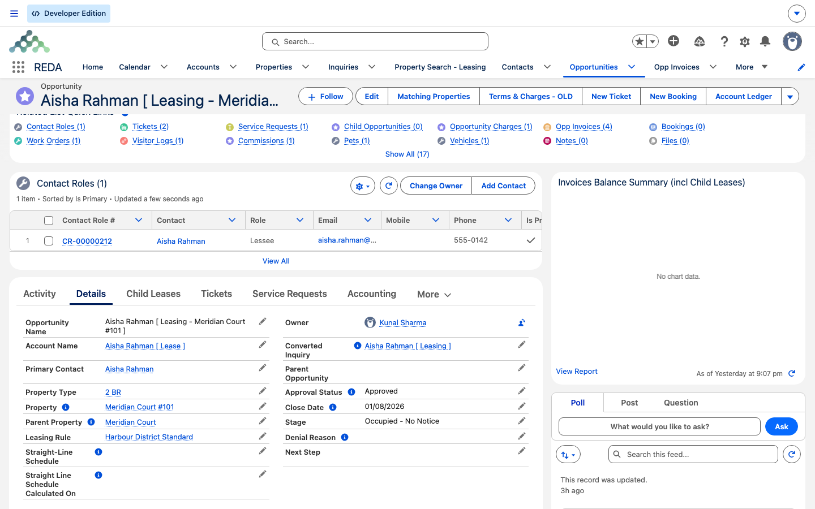Viewport: 815px width, 509px height.
Task: Refresh the activity feed
Action: (x=792, y=454)
